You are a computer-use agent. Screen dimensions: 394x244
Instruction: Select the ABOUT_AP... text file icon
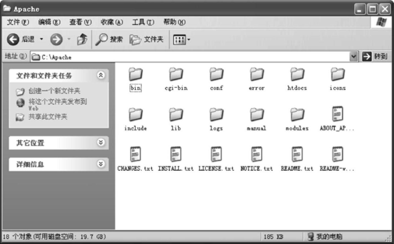[x=338, y=114]
